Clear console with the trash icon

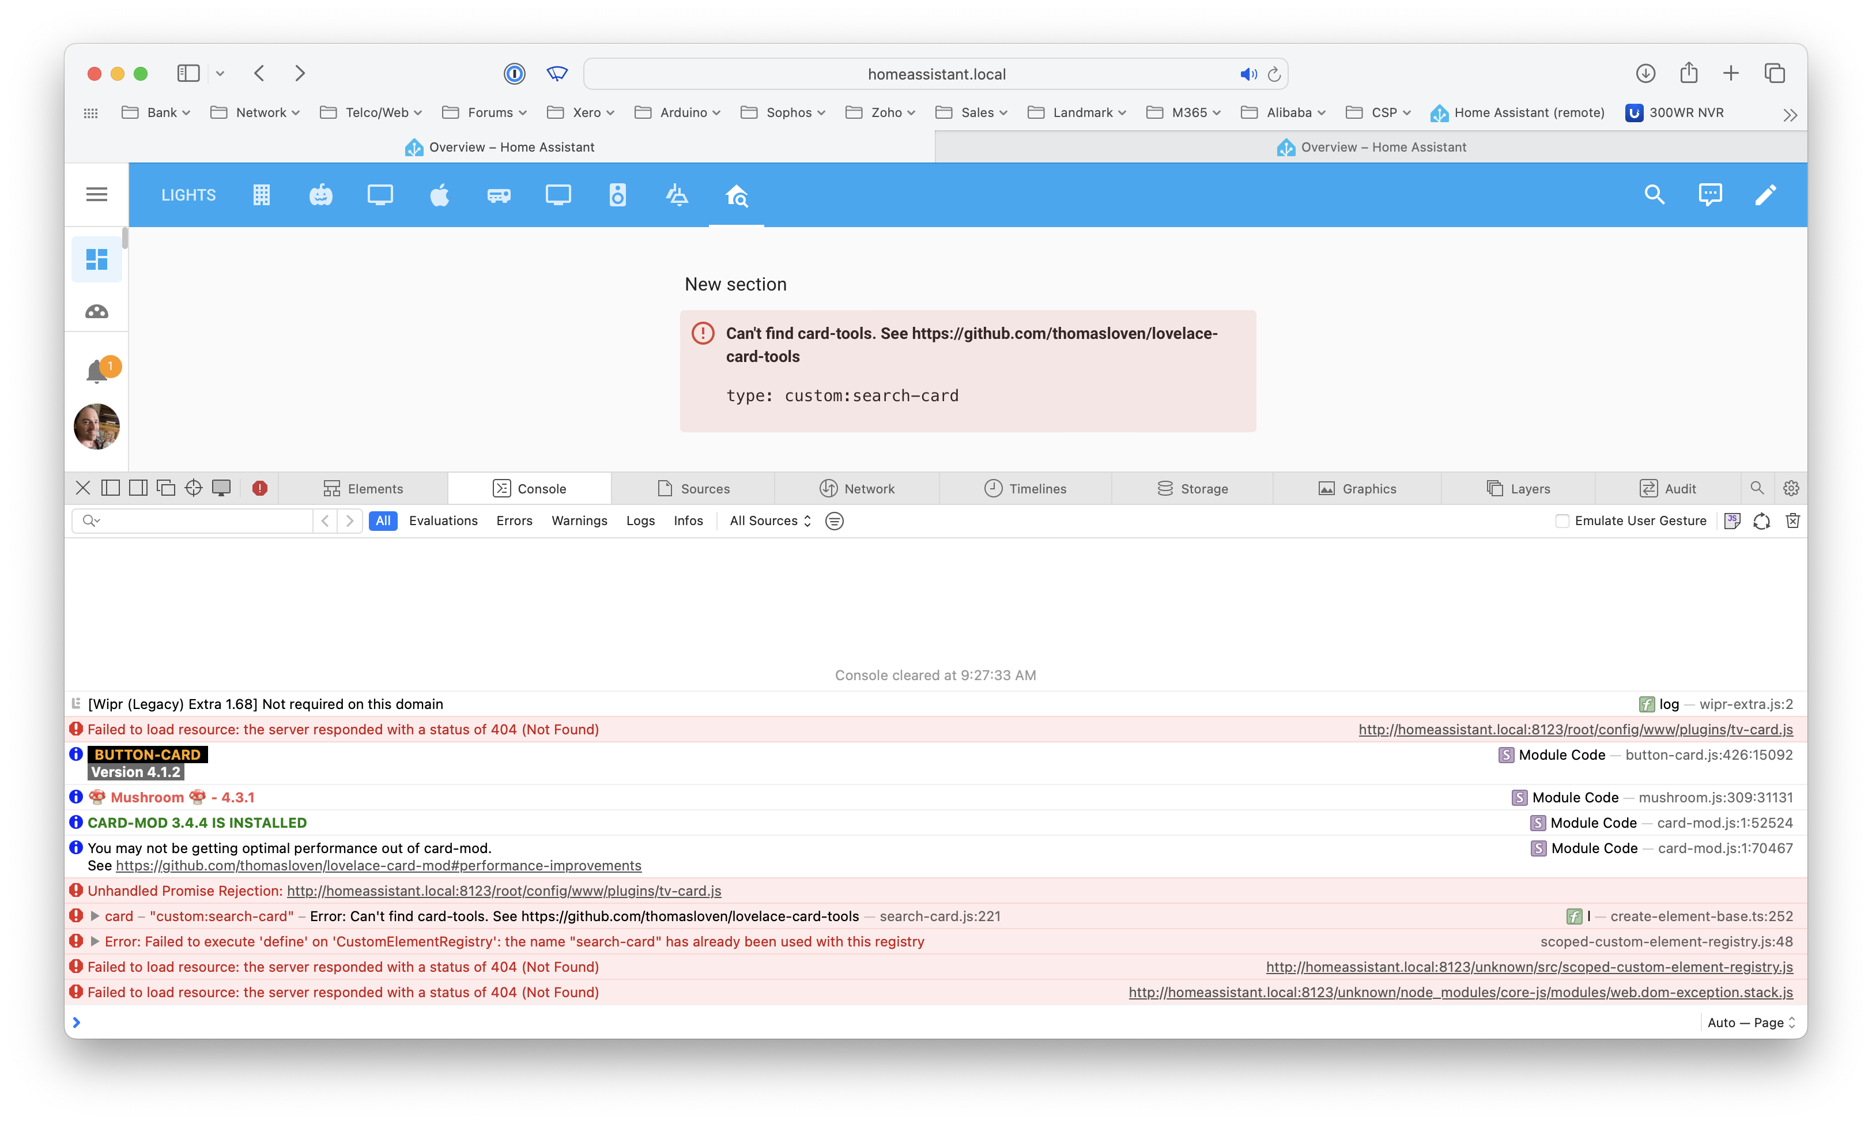(x=1792, y=520)
